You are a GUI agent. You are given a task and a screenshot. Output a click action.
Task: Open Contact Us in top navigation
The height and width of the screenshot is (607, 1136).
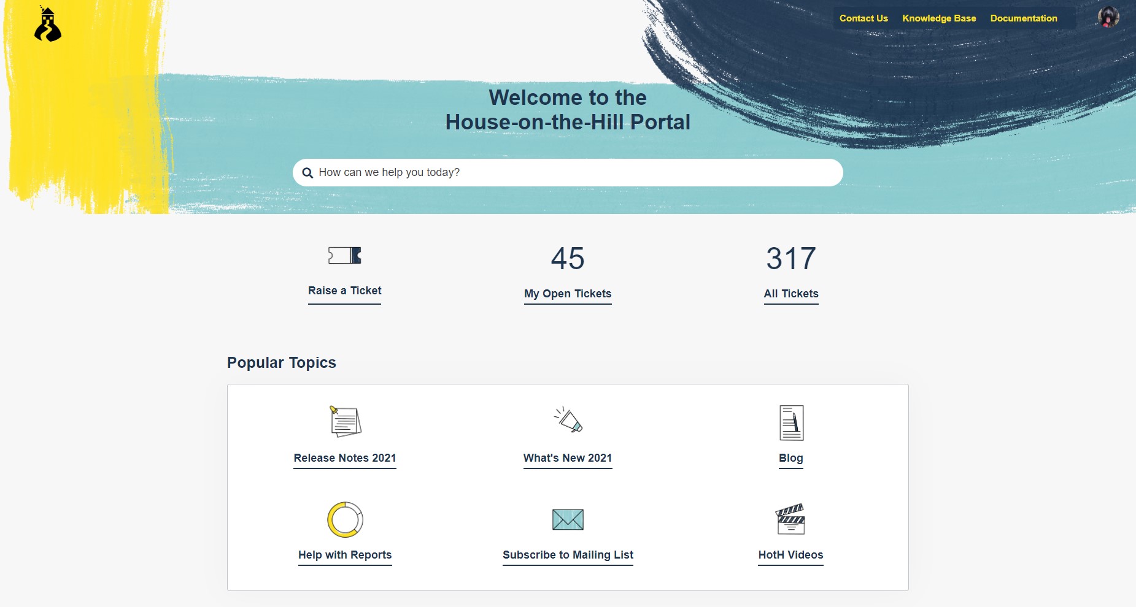point(864,18)
